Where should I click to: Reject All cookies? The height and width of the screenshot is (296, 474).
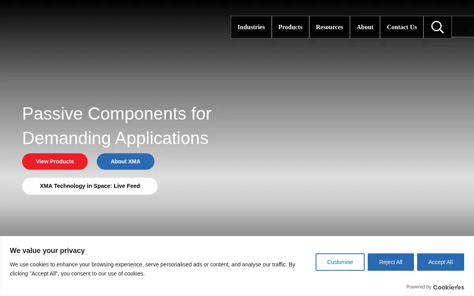391,262
